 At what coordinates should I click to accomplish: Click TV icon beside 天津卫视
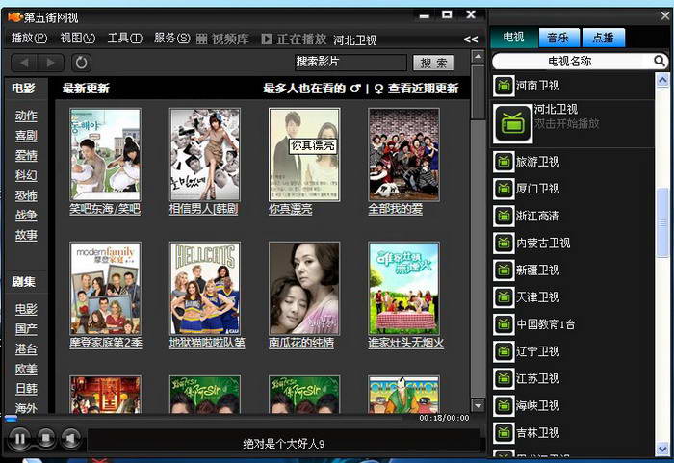504,297
